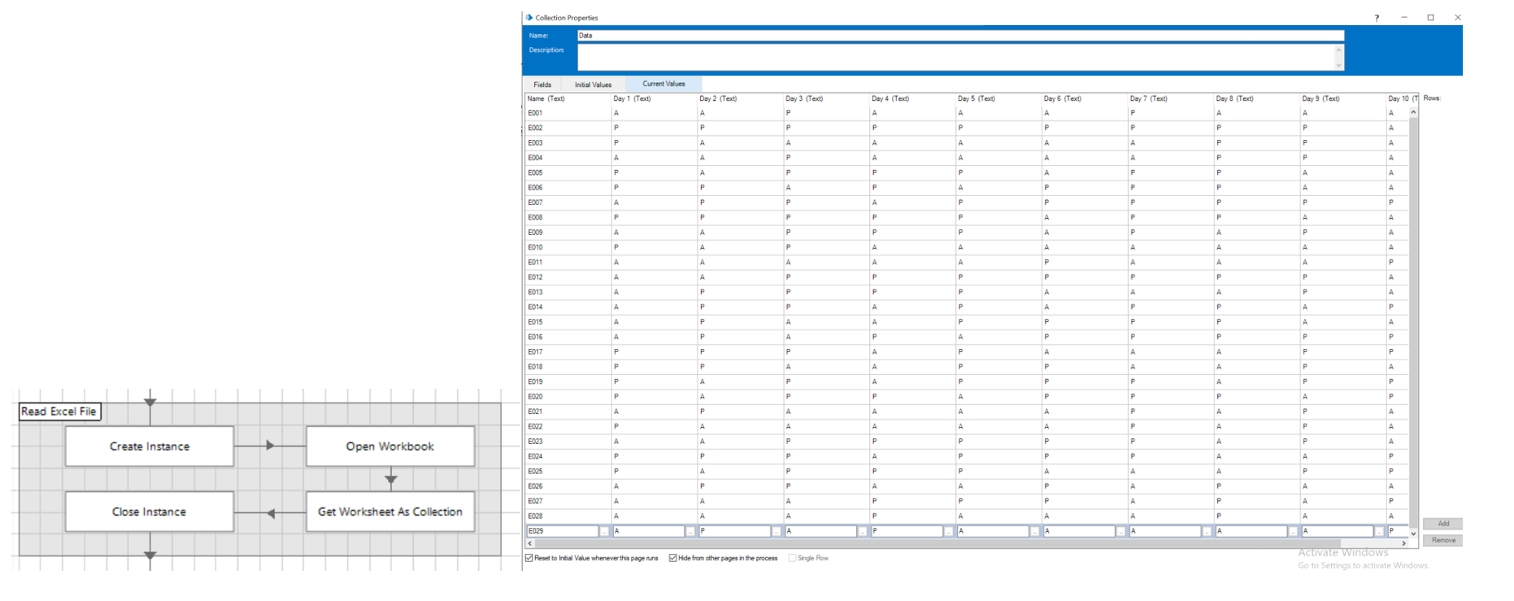The width and height of the screenshot is (1514, 601).
Task: Open the ellipsis editor for E029 Day 2
Action: [777, 532]
